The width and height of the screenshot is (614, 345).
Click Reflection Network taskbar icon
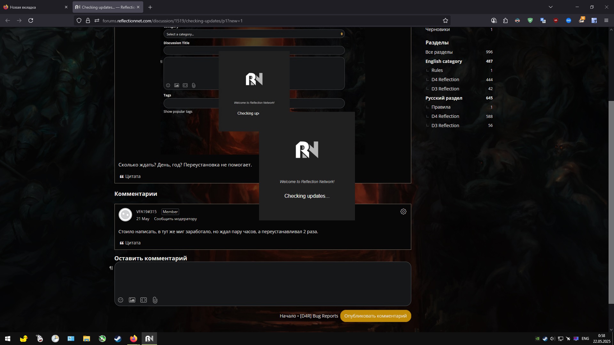149,339
